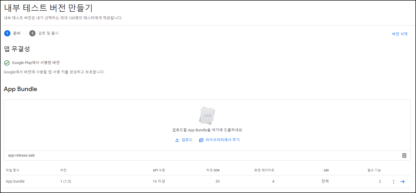Click the 버전 삭제 link
Screen dimensions: 416x193
pyautogui.click(x=400, y=34)
